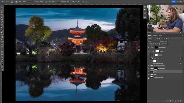The width and height of the screenshot is (184, 103).
Task: Expand the Sky Reflection group
Action: click(150, 68)
